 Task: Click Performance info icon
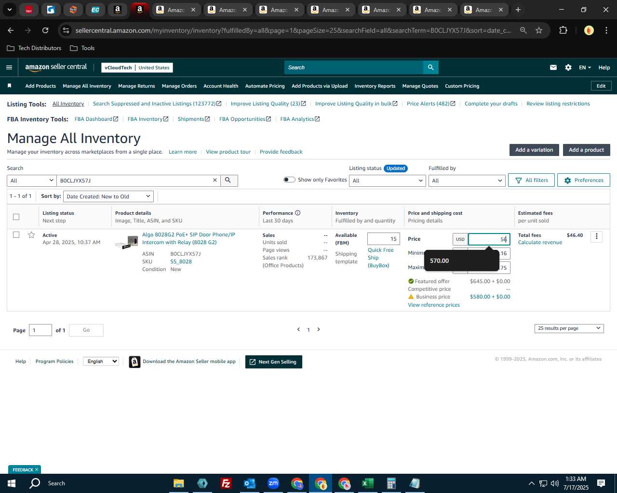[297, 213]
